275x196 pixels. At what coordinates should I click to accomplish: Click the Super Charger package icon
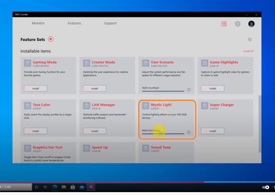pos(204,106)
